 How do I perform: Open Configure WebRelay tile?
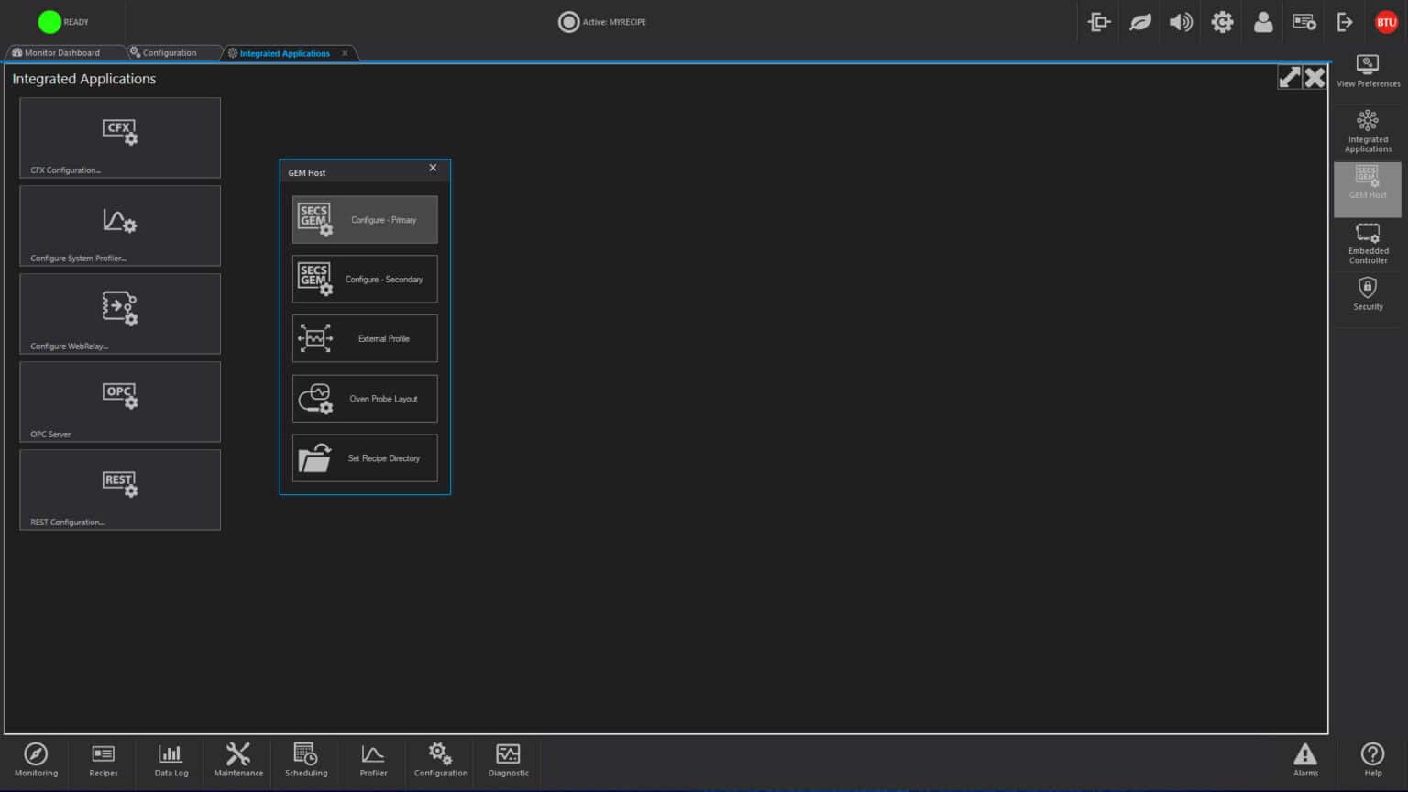click(x=120, y=313)
